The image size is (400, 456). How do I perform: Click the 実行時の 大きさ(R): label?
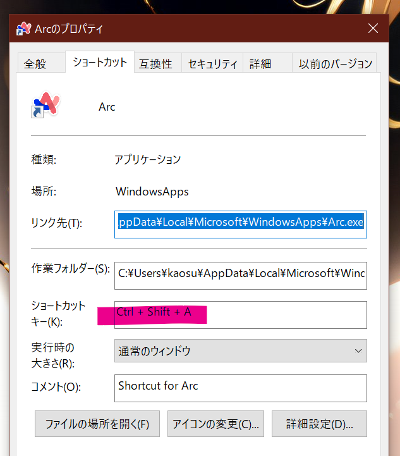pyautogui.click(x=53, y=355)
